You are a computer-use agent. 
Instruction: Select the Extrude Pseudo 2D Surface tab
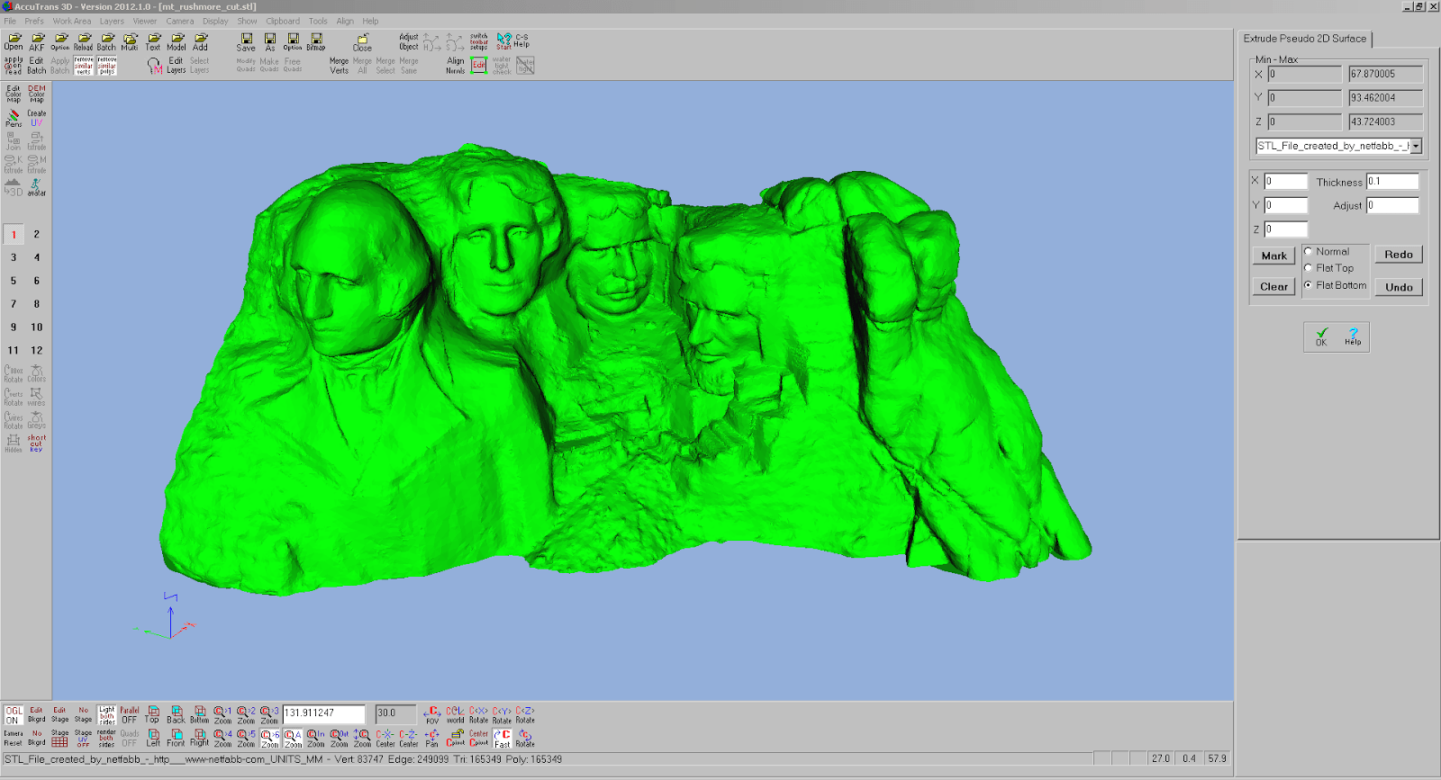(x=1305, y=39)
